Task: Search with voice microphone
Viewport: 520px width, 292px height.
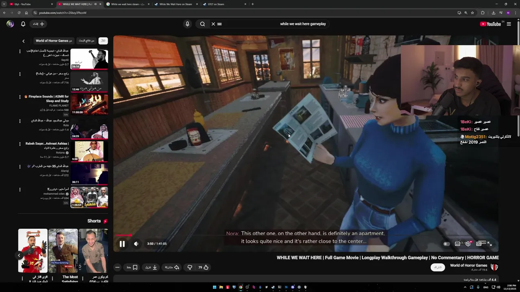Action: 187,24
